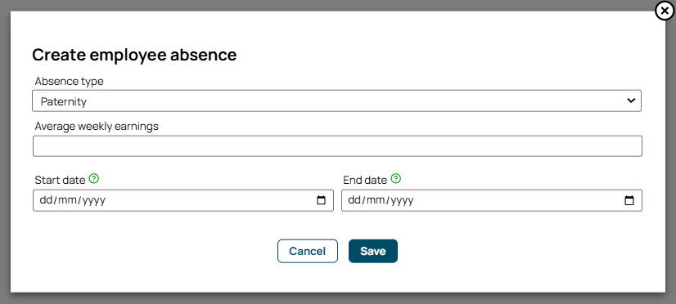Focus the Average weekly earnings input field
This screenshot has width=676, height=304.
coord(337,146)
